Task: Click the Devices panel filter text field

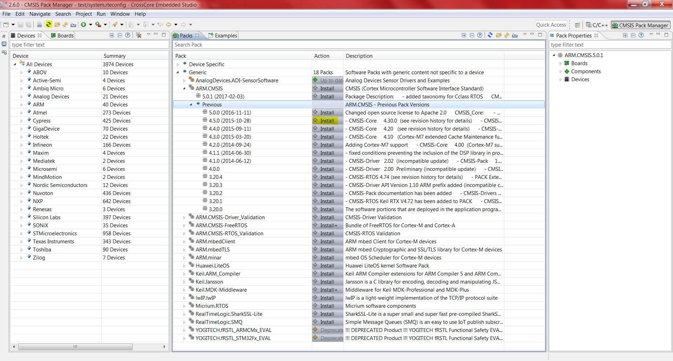Action: (x=89, y=45)
